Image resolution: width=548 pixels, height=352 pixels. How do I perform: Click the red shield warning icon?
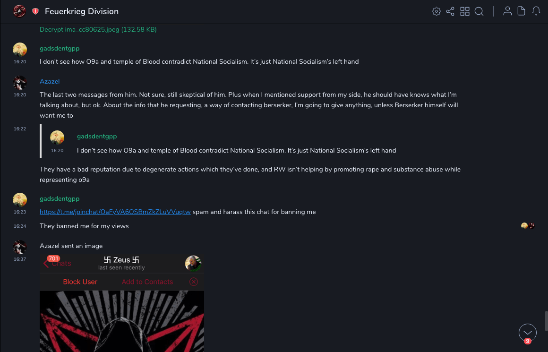tap(35, 11)
